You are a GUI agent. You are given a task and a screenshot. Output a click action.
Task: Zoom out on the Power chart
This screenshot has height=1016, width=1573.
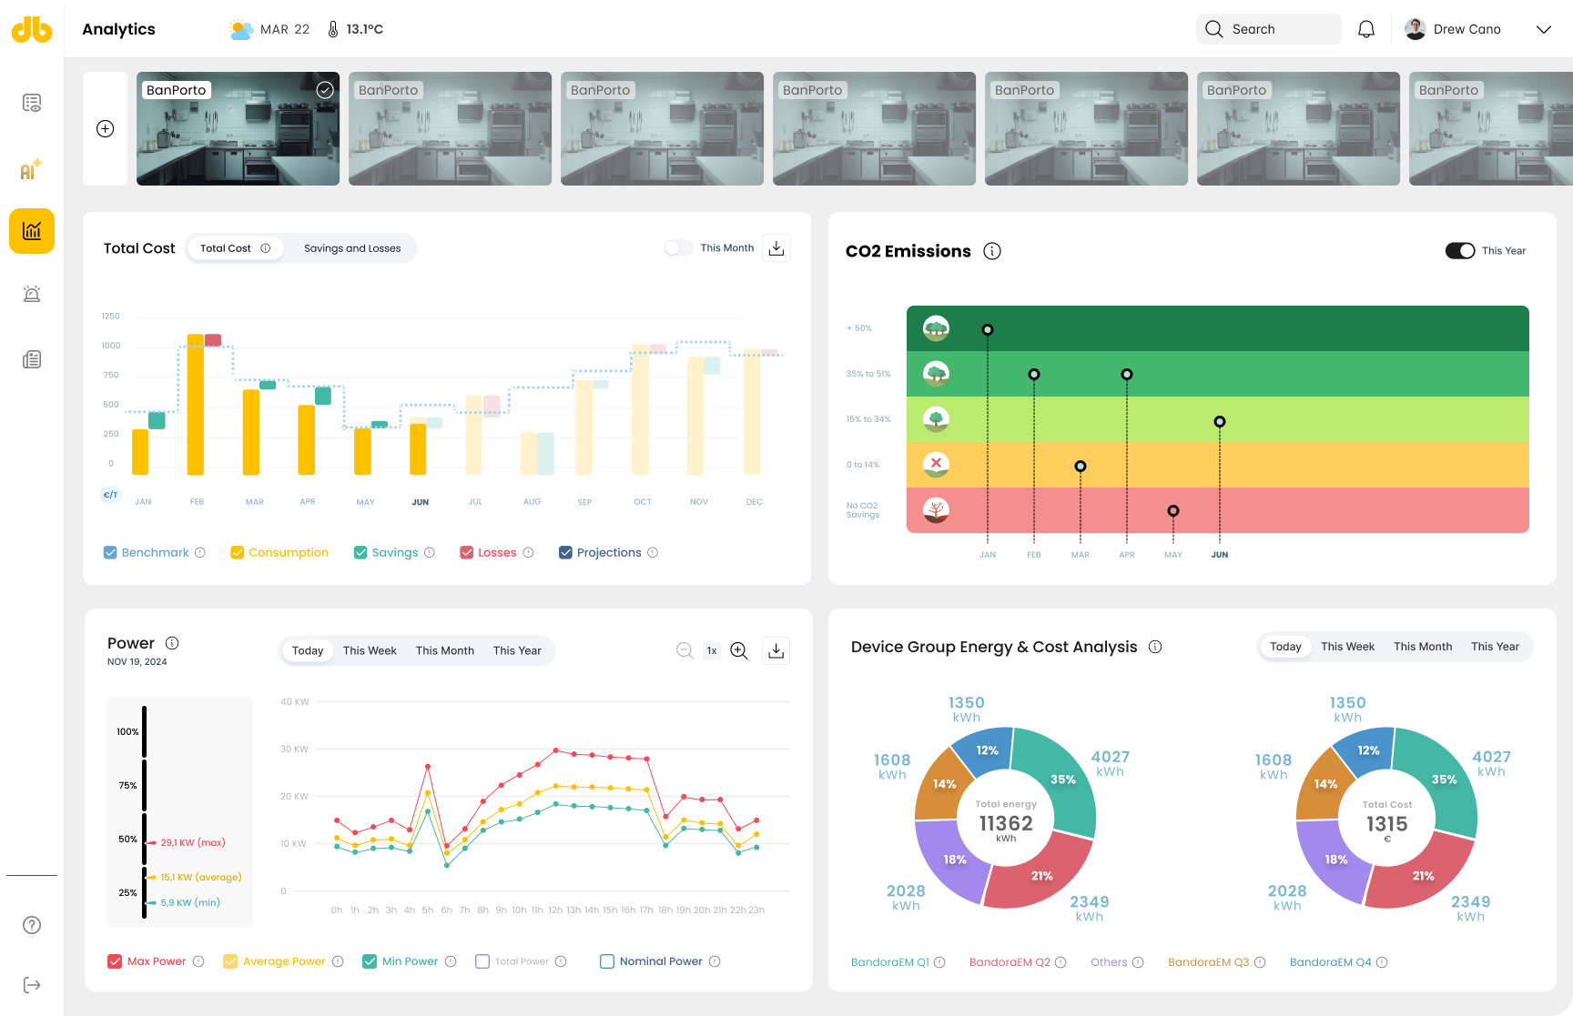pos(685,650)
